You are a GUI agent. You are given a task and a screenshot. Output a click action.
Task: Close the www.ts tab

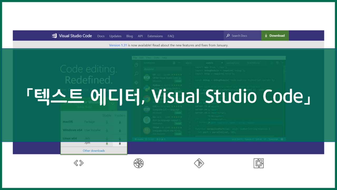222,63
